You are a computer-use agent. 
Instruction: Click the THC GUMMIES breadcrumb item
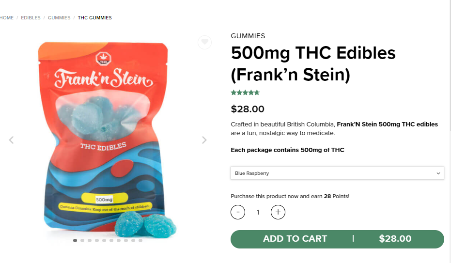pyautogui.click(x=94, y=18)
